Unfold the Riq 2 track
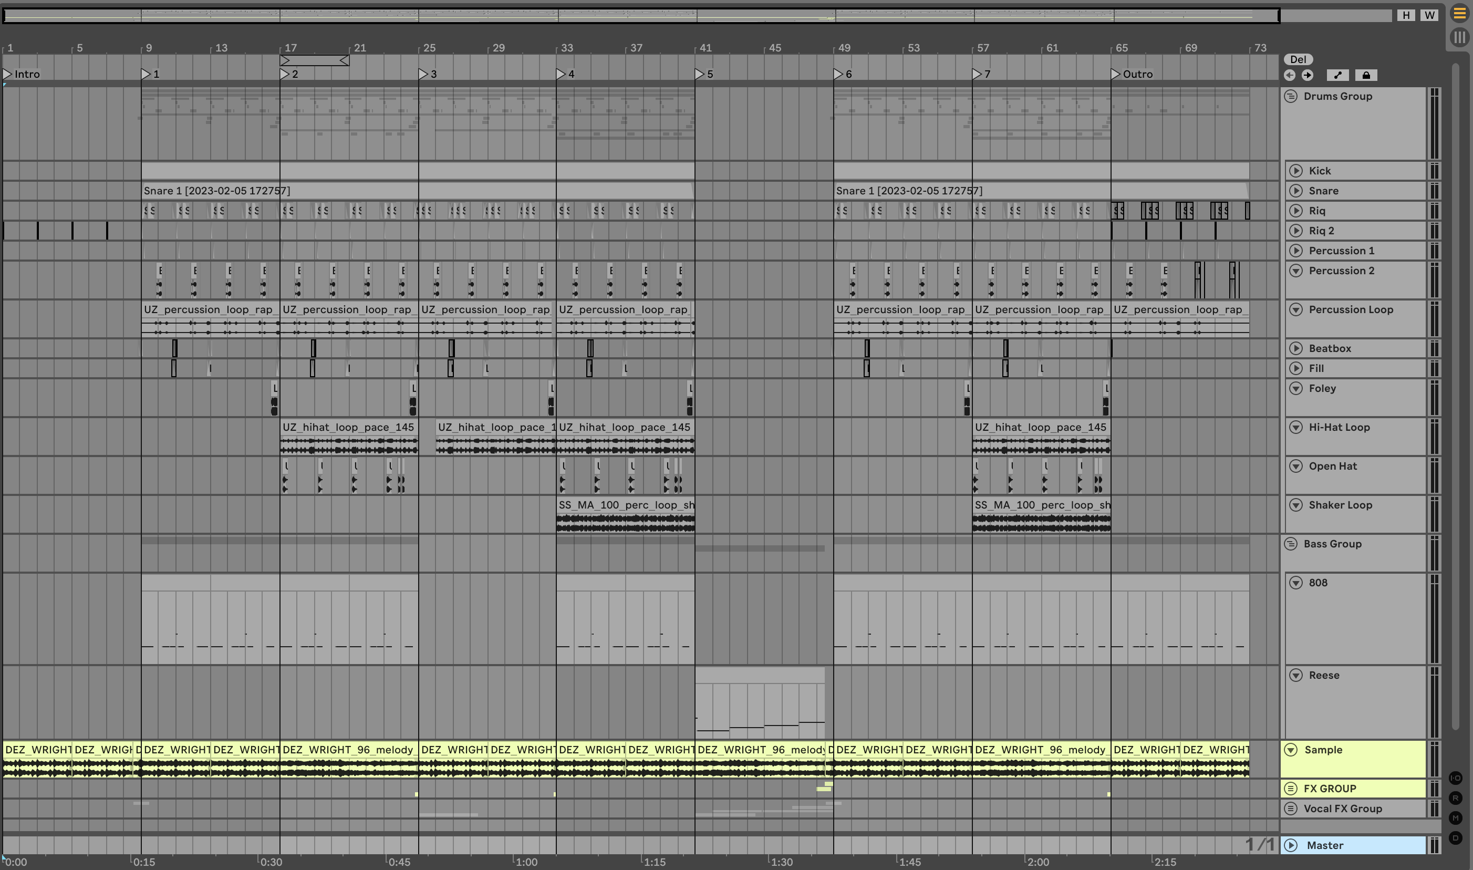Viewport: 1473px width, 870px height. pyautogui.click(x=1296, y=231)
